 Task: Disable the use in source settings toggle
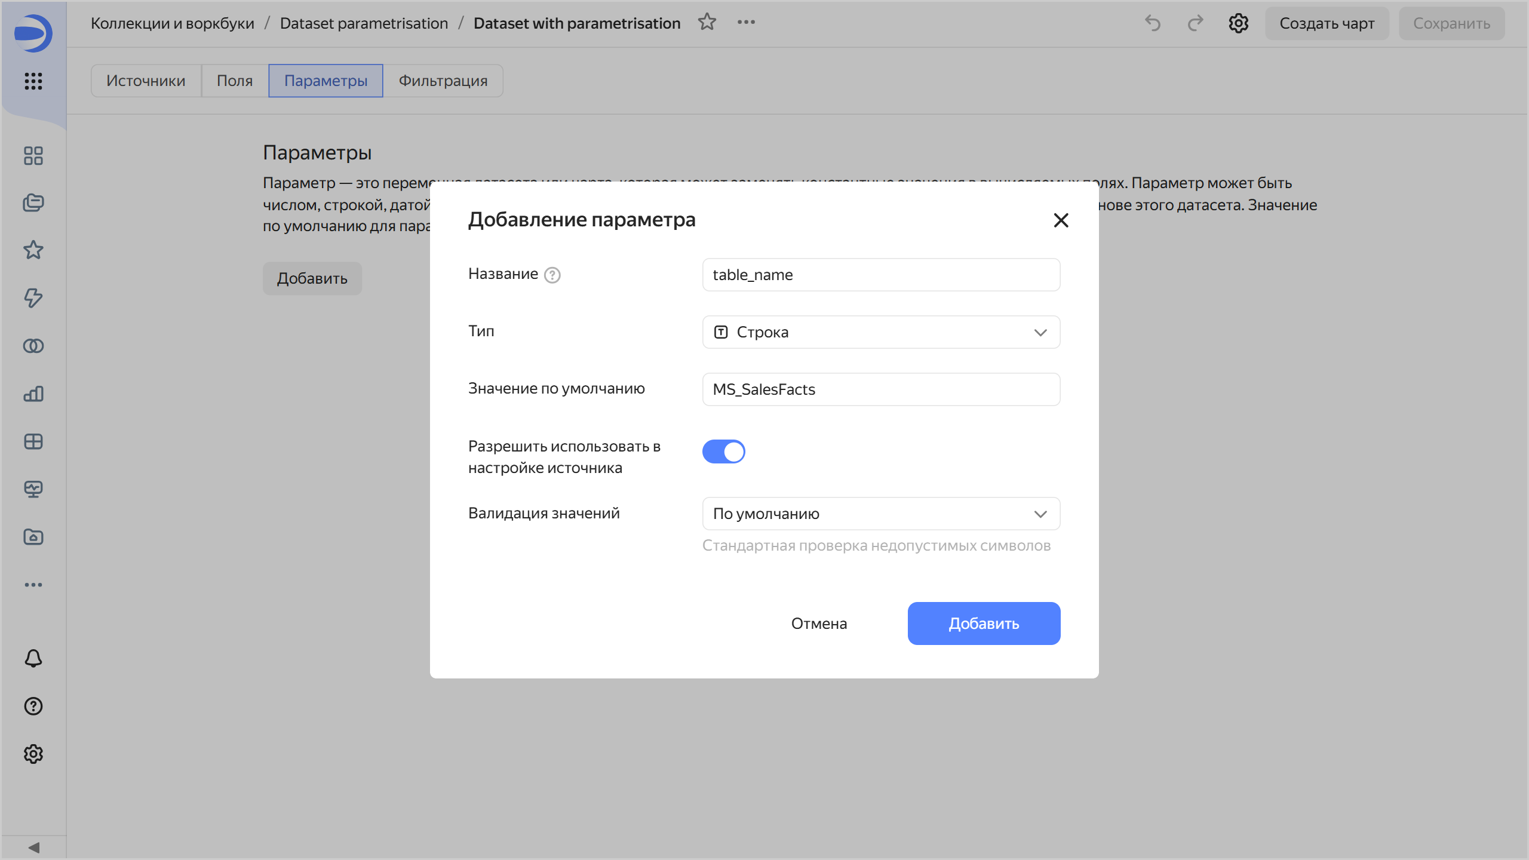click(723, 451)
